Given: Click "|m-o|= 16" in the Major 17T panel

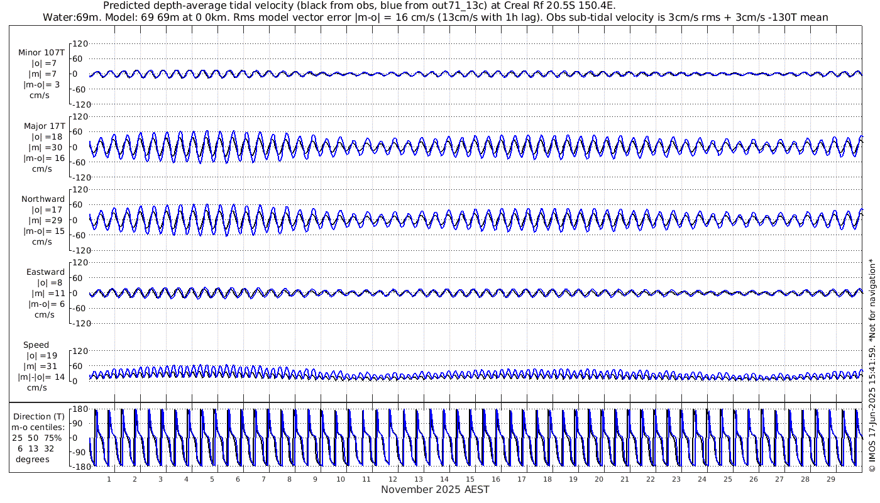Looking at the screenshot, I should (x=44, y=158).
